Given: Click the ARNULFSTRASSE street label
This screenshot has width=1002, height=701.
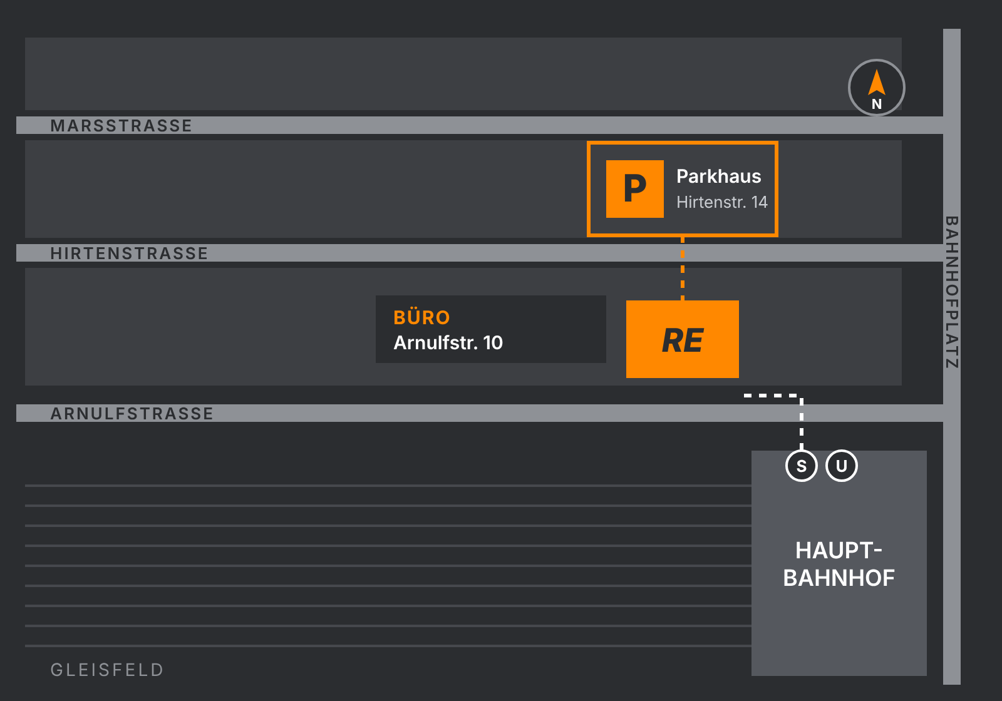Looking at the screenshot, I should click(132, 414).
